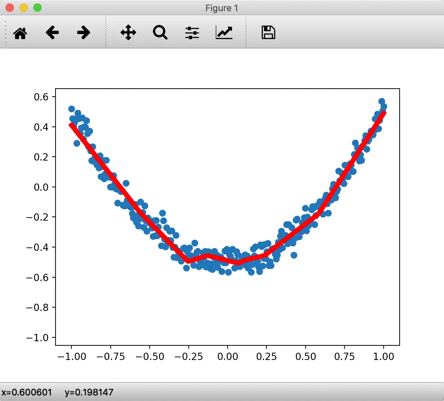Screen dimensions: 444x401
Task: Click the x-axis tick label 0.75
Action: [x=344, y=357]
